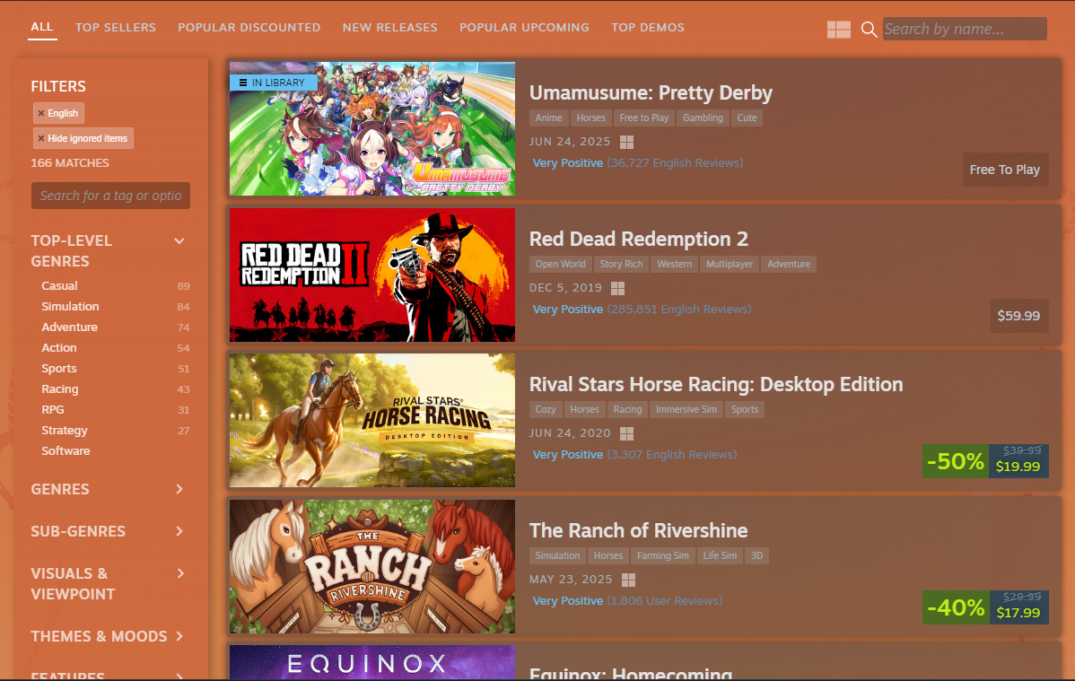
Task: Click the In Library badge on Umamusume
Action: coord(274,83)
